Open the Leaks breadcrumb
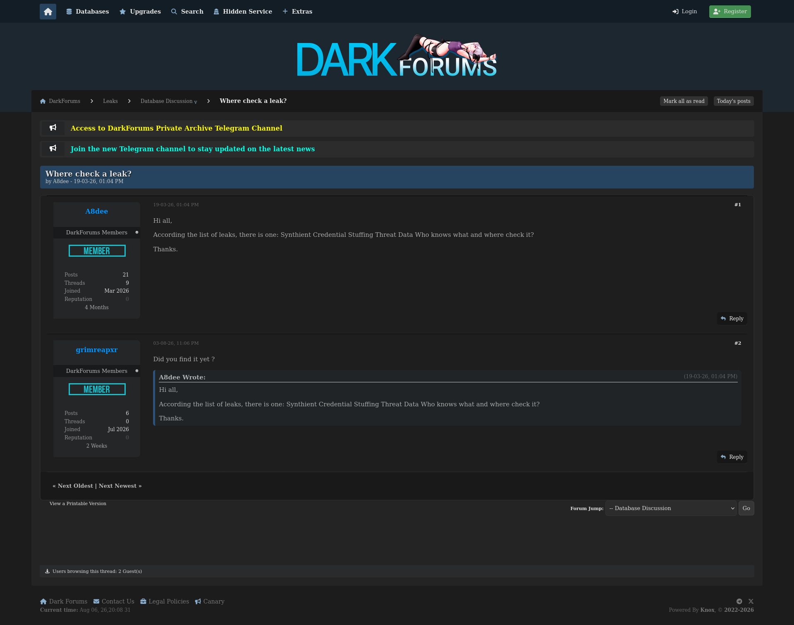Image resolution: width=794 pixels, height=625 pixels. point(110,101)
